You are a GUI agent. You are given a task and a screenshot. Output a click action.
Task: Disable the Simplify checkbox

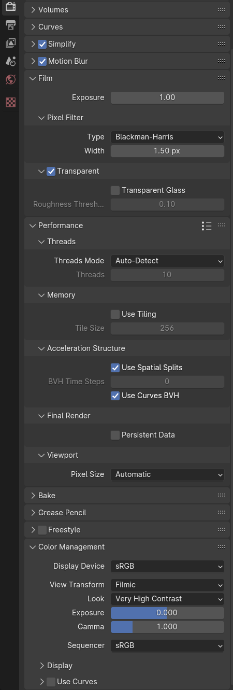pyautogui.click(x=42, y=44)
